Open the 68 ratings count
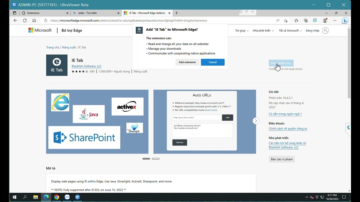 pyautogui.click(x=92, y=72)
